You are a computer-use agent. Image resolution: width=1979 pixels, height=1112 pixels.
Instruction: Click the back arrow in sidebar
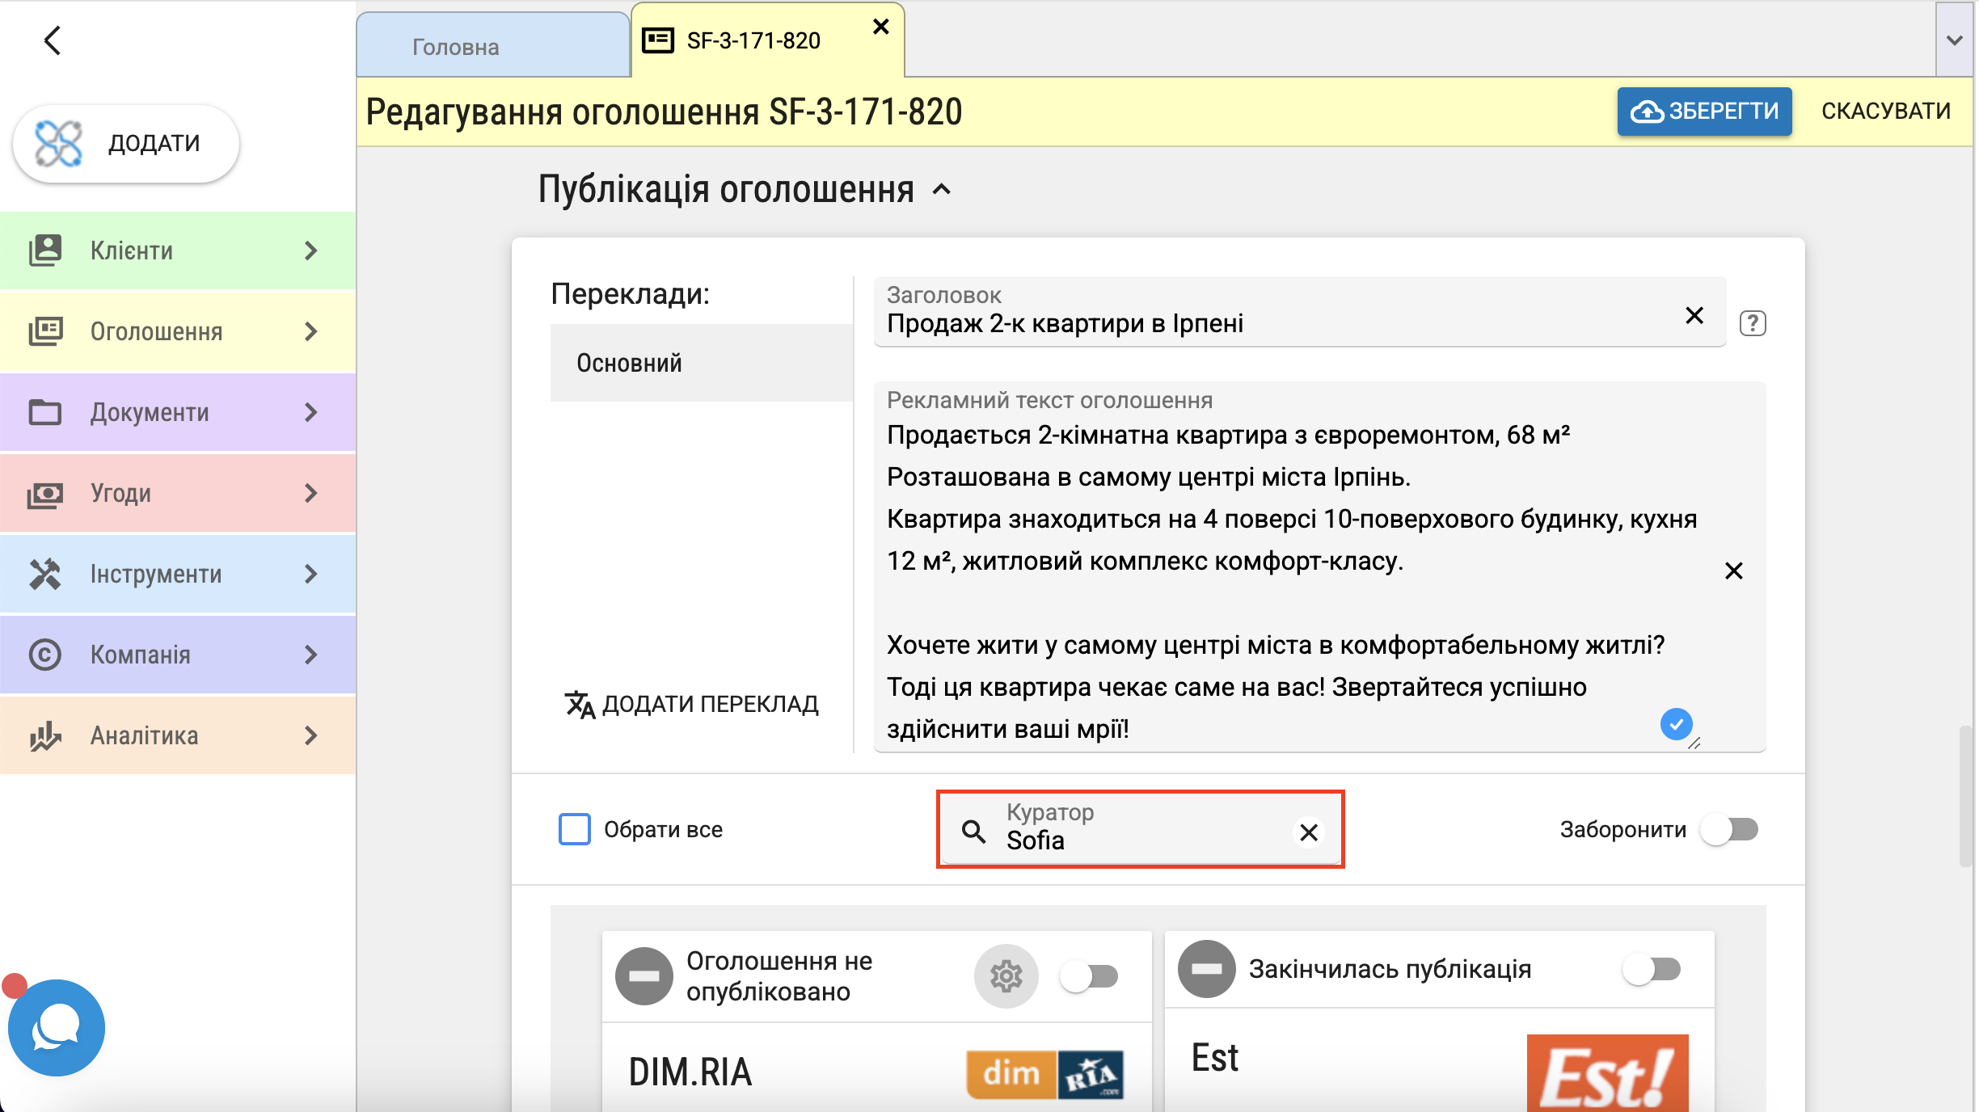53,40
